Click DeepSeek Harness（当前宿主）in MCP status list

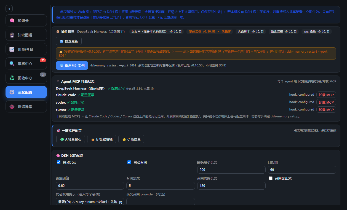(81, 88)
